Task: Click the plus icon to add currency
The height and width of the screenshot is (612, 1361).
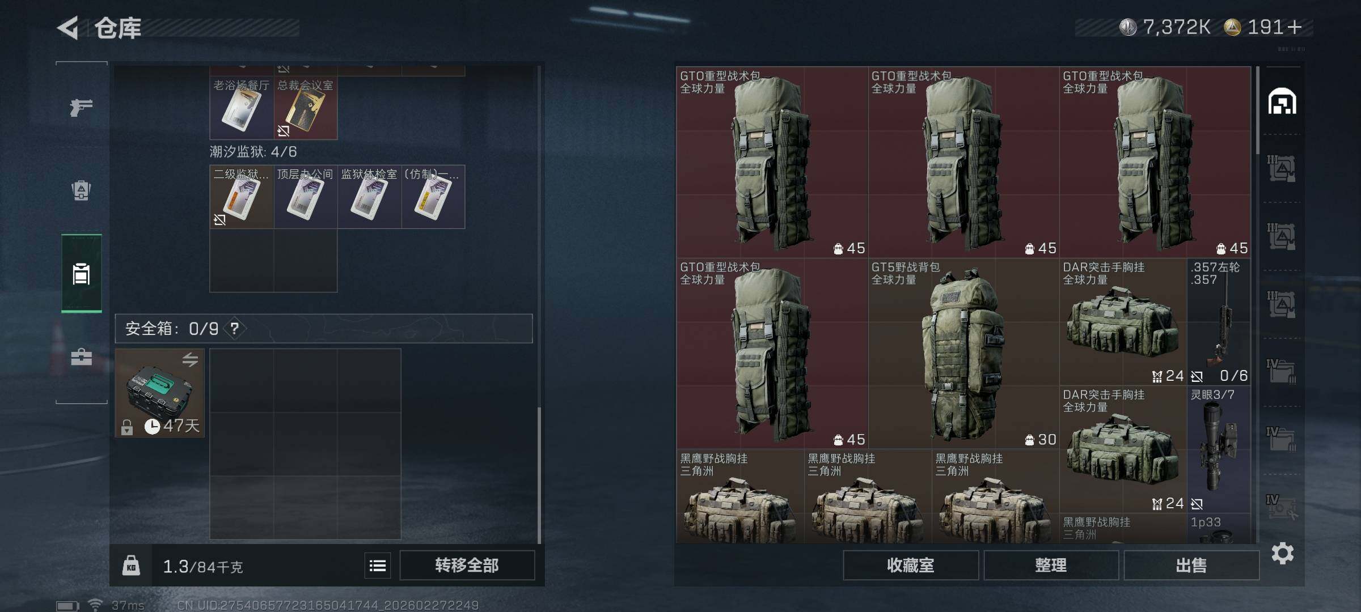Action: [1295, 27]
